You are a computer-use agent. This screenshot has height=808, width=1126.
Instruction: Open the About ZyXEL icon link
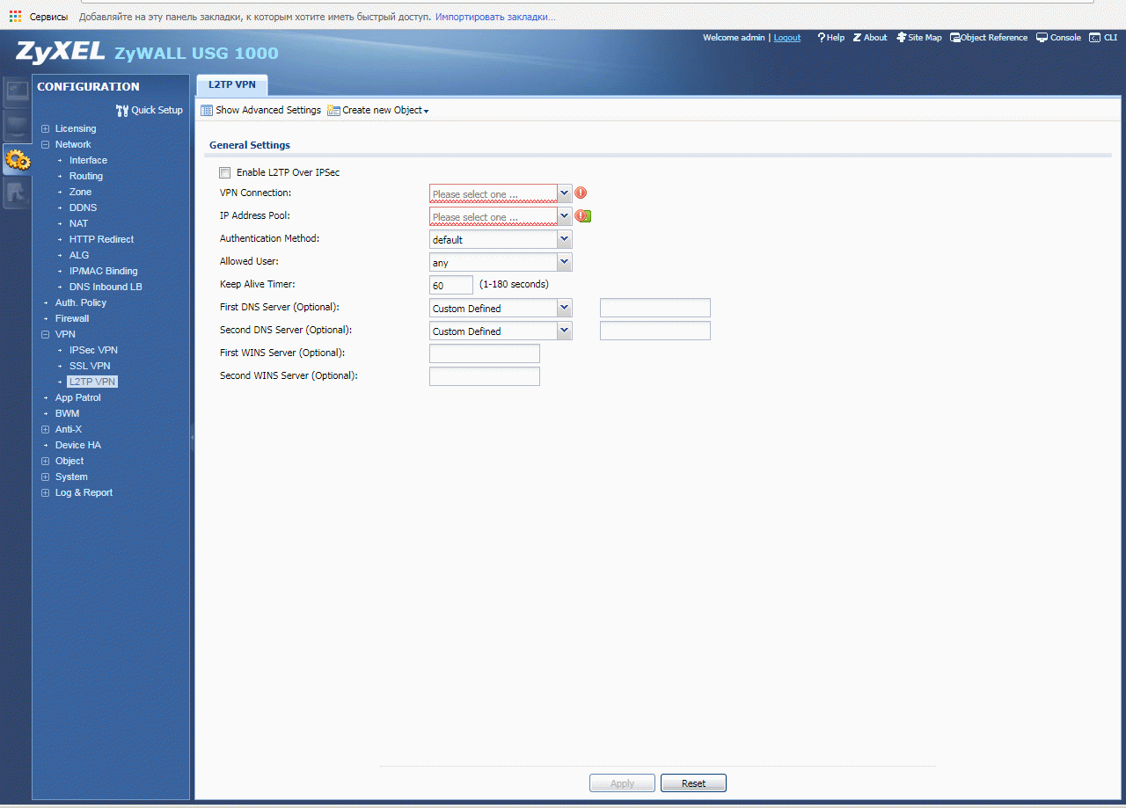[857, 38]
